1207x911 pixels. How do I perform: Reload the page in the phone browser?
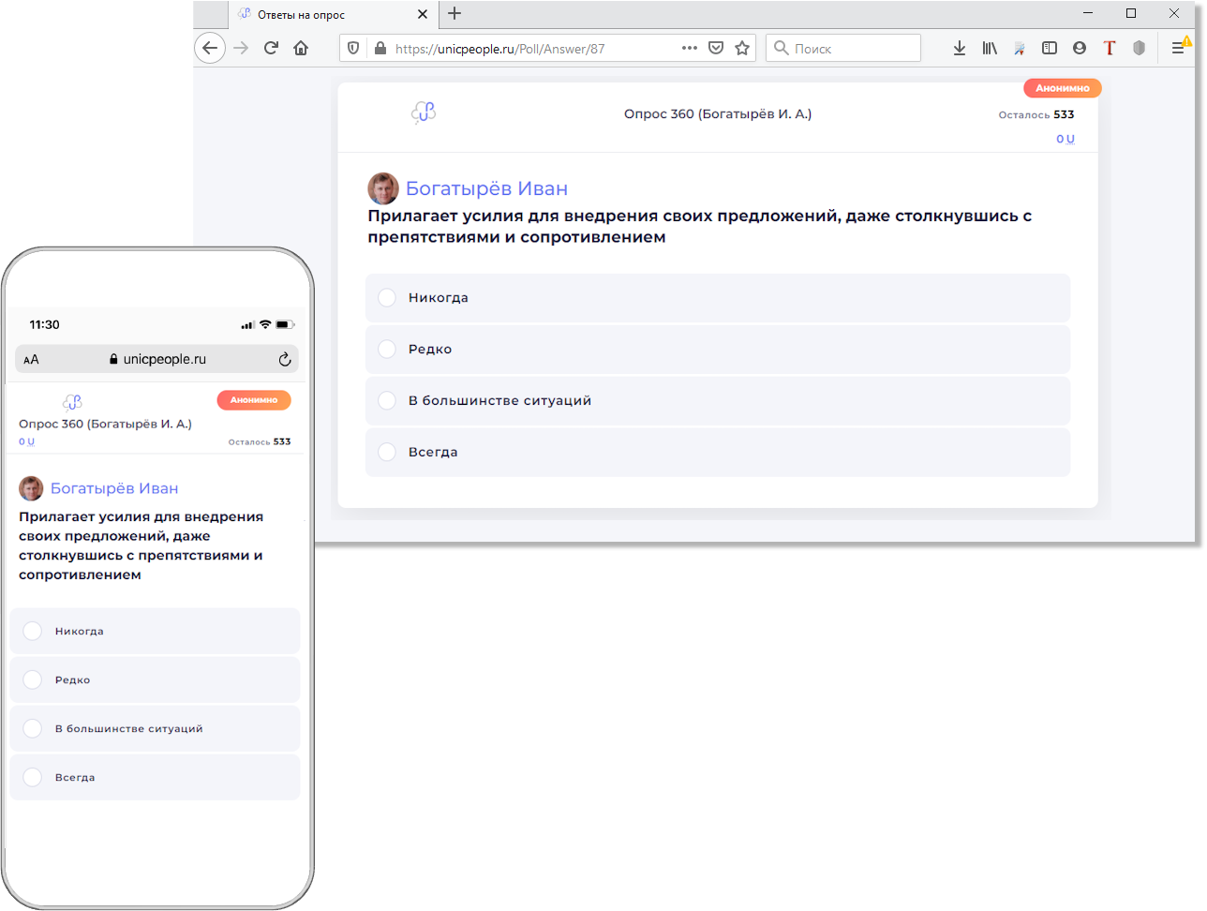[x=285, y=359]
